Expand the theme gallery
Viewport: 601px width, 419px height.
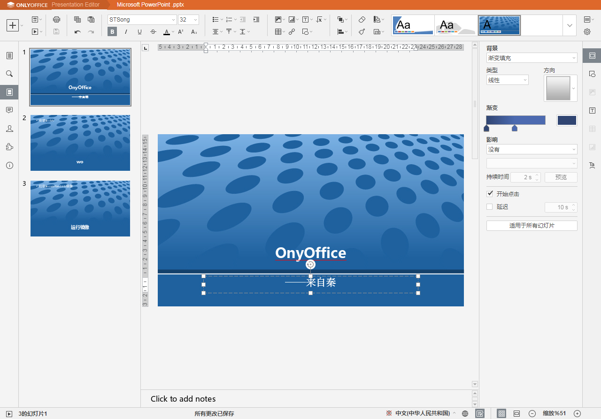[570, 25]
